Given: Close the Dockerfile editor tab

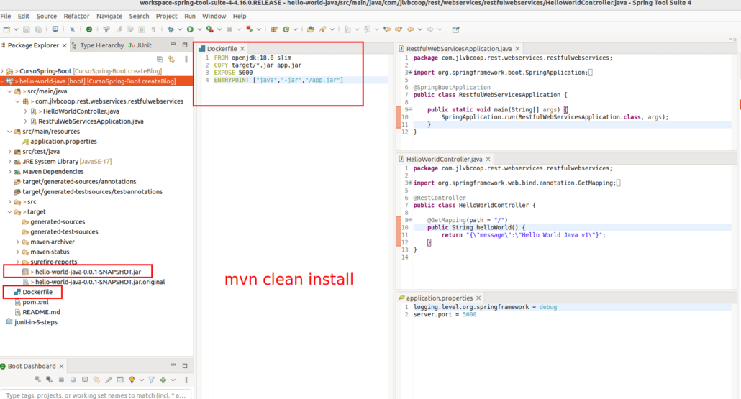Looking at the screenshot, I should pyautogui.click(x=242, y=48).
